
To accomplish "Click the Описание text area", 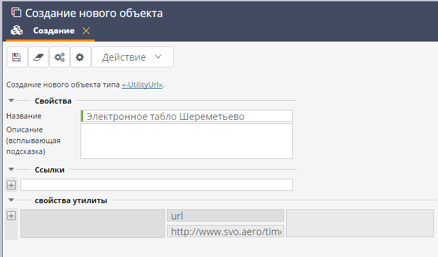I will tap(187, 141).
